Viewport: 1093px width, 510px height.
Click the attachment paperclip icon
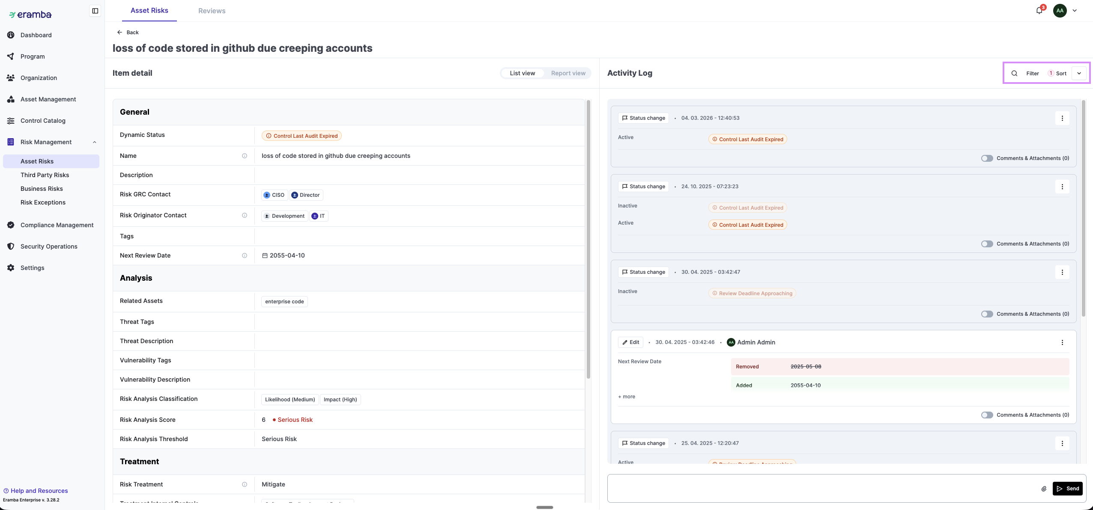(x=1044, y=489)
